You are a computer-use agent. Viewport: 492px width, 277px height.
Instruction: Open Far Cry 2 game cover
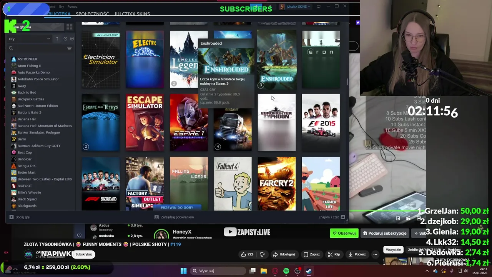pyautogui.click(x=277, y=184)
